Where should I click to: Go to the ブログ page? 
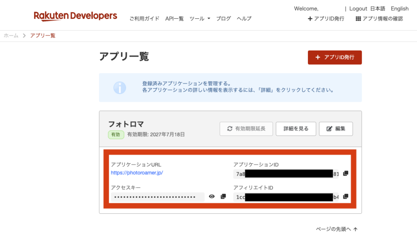224,19
